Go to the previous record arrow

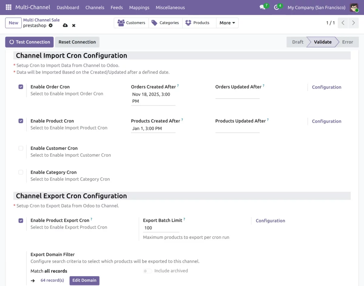point(343,23)
